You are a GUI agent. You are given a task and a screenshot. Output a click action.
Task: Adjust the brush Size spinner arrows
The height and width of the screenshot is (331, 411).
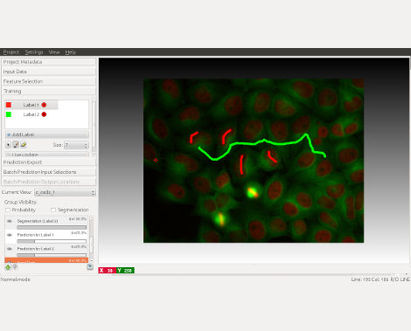[x=86, y=145]
